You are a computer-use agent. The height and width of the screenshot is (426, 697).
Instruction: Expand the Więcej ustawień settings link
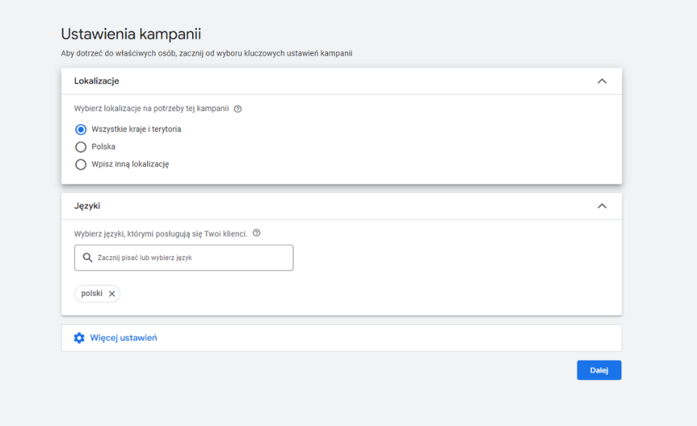click(123, 338)
